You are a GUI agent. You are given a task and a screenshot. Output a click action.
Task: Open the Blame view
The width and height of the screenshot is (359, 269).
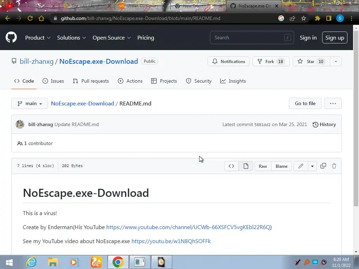pos(282,166)
